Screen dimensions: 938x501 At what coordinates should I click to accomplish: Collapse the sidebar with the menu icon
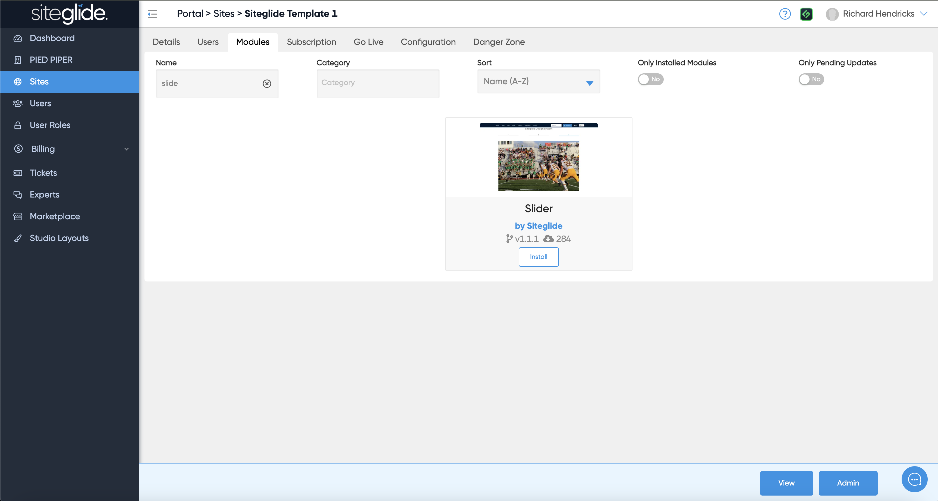coord(152,14)
